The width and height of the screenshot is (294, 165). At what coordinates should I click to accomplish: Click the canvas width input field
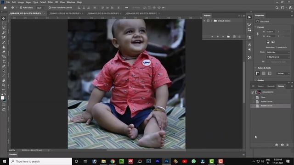271,32
